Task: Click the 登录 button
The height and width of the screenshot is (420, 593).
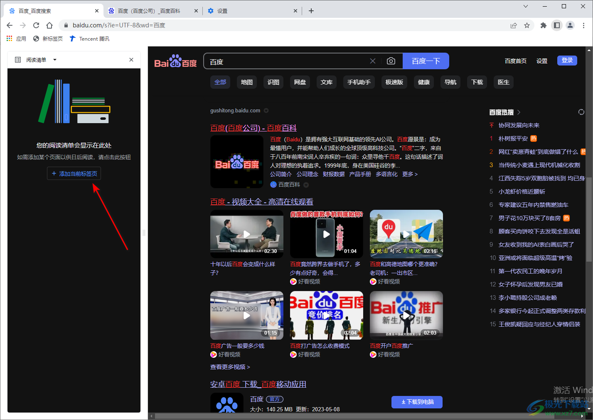Action: pyautogui.click(x=567, y=61)
